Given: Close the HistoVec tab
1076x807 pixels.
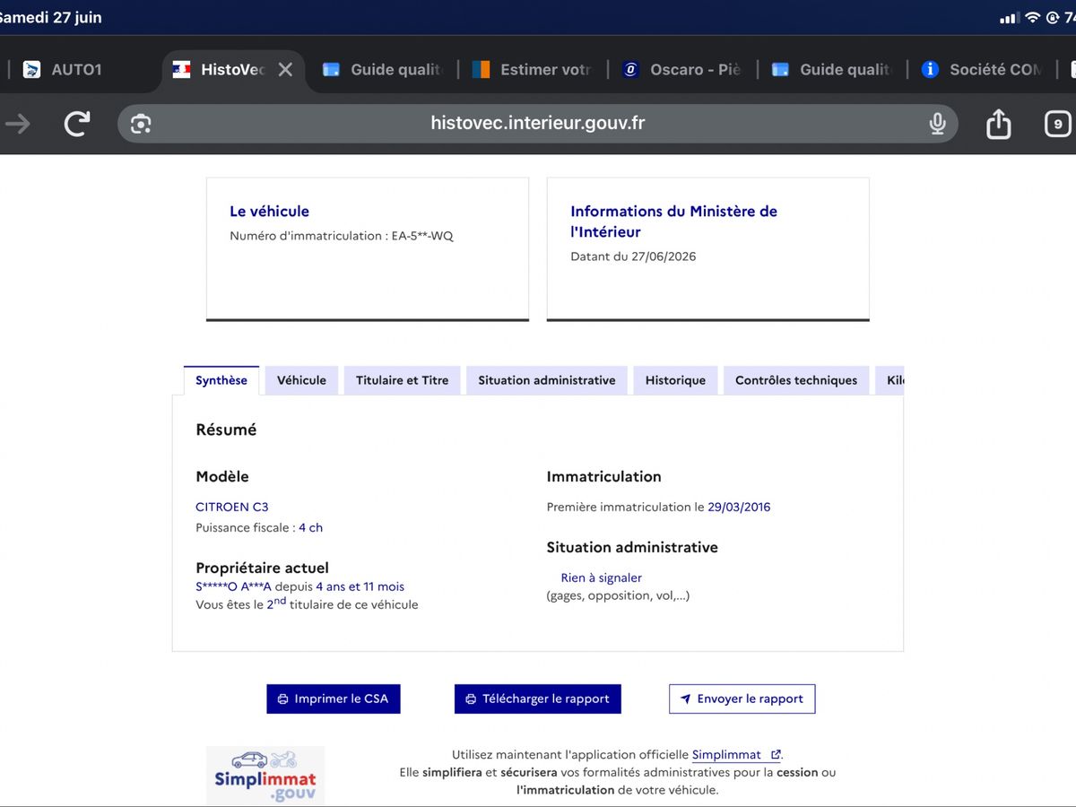Looking at the screenshot, I should (x=285, y=69).
